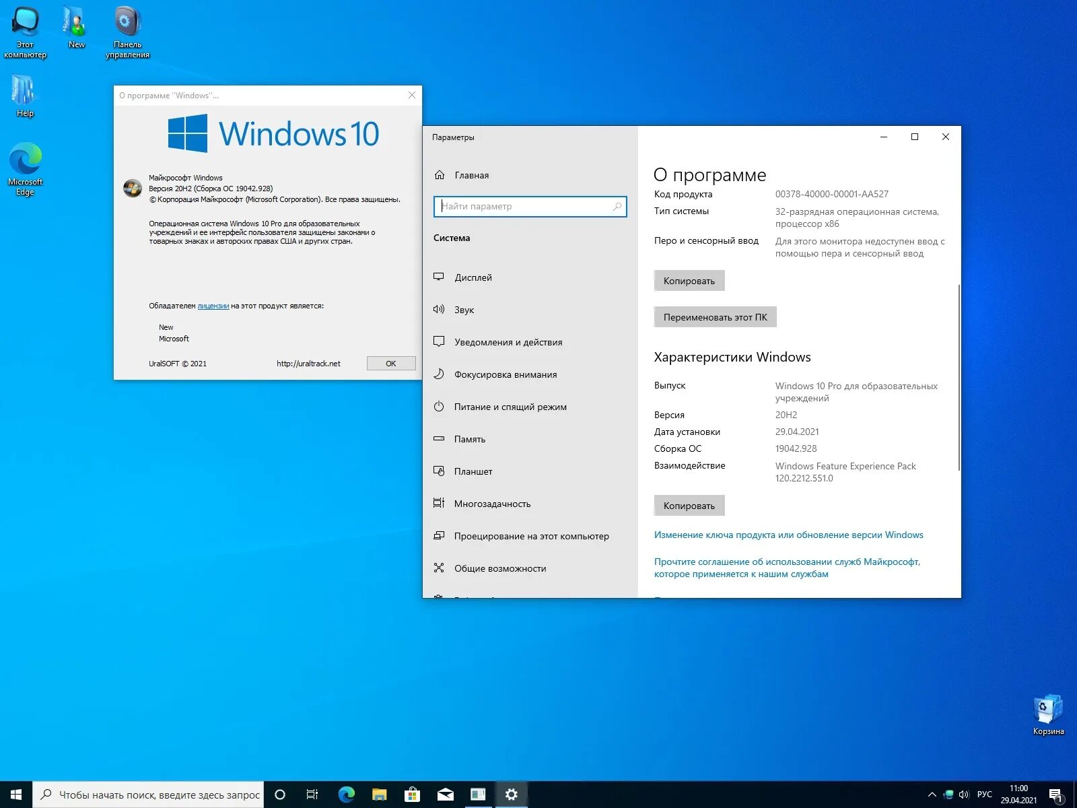
Task: Open the taskbar clock and date
Action: [1018, 795]
